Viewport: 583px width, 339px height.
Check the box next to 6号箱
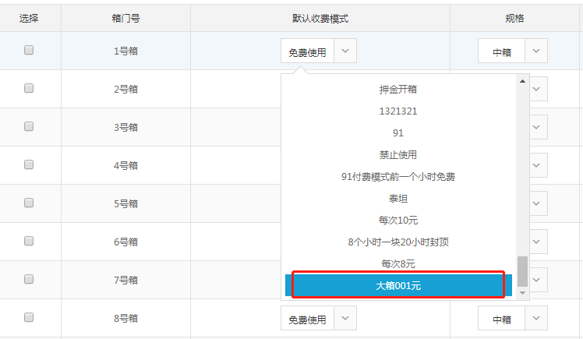click(29, 241)
